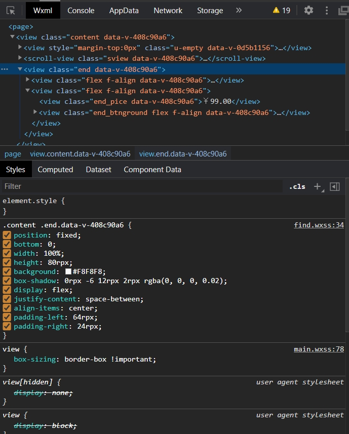
Task: Uncheck the background #F8F8F8 property
Action: pos(7,271)
